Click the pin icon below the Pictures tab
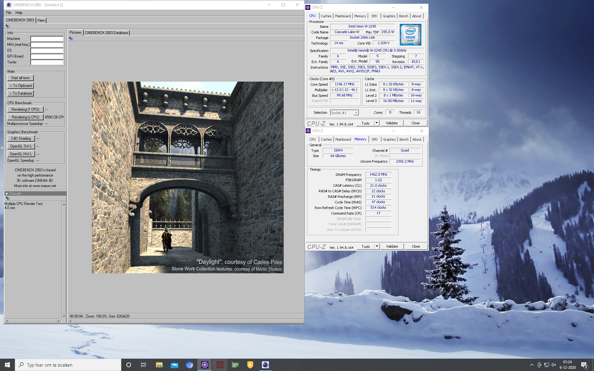The image size is (594, 371). (x=71, y=39)
